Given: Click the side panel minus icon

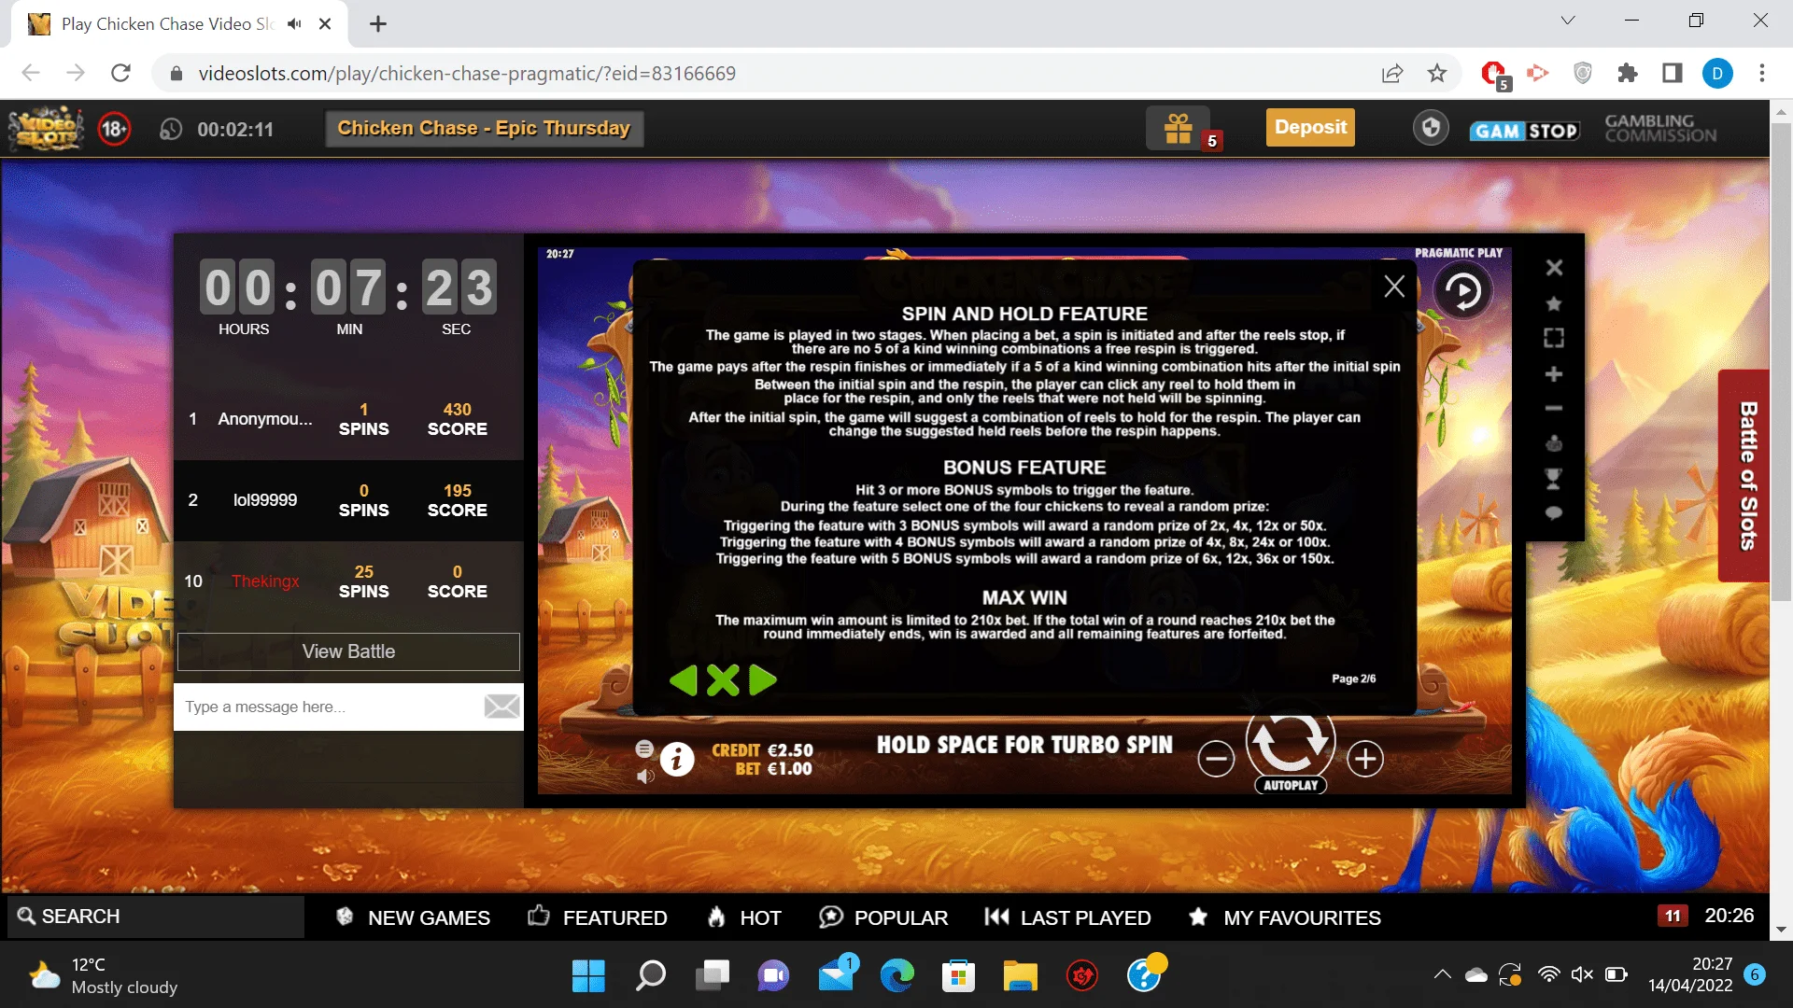Looking at the screenshot, I should (1554, 409).
